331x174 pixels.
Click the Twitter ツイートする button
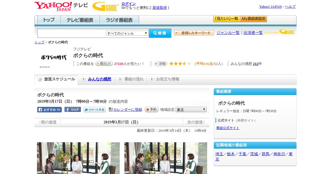[95, 110]
